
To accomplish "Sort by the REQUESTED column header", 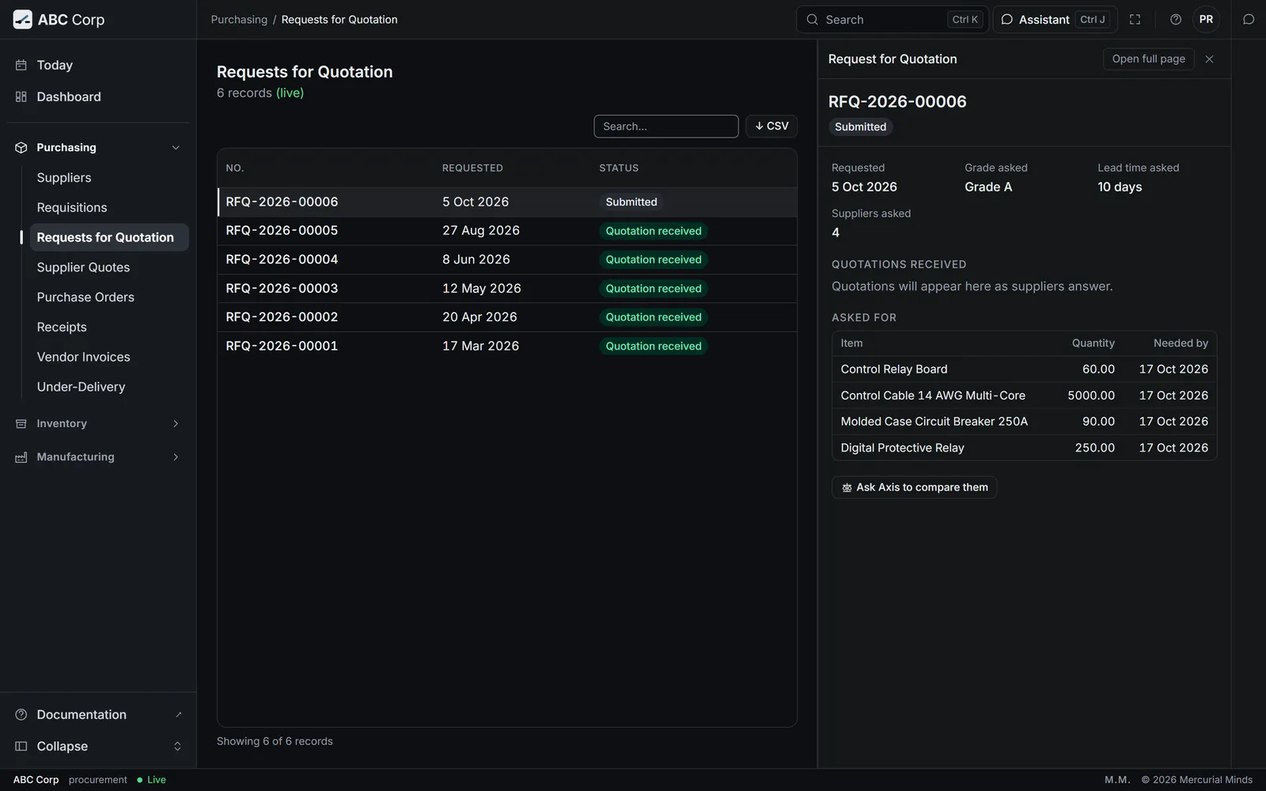I will tap(472, 168).
